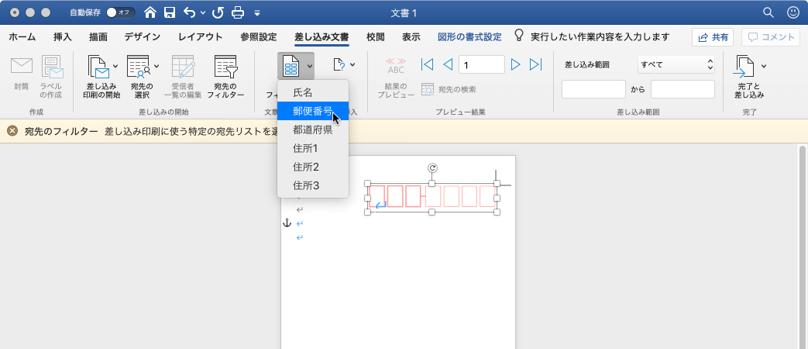
Task: Click 差し込み印刷の開始 icon
Action: 98,67
